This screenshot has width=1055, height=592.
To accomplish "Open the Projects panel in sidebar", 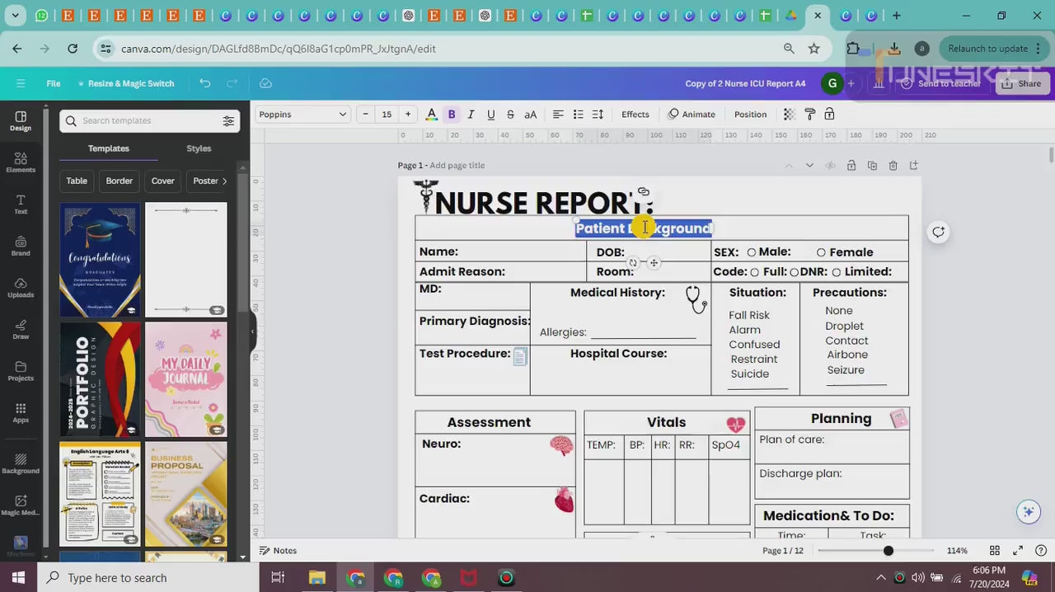I will pos(21,371).
